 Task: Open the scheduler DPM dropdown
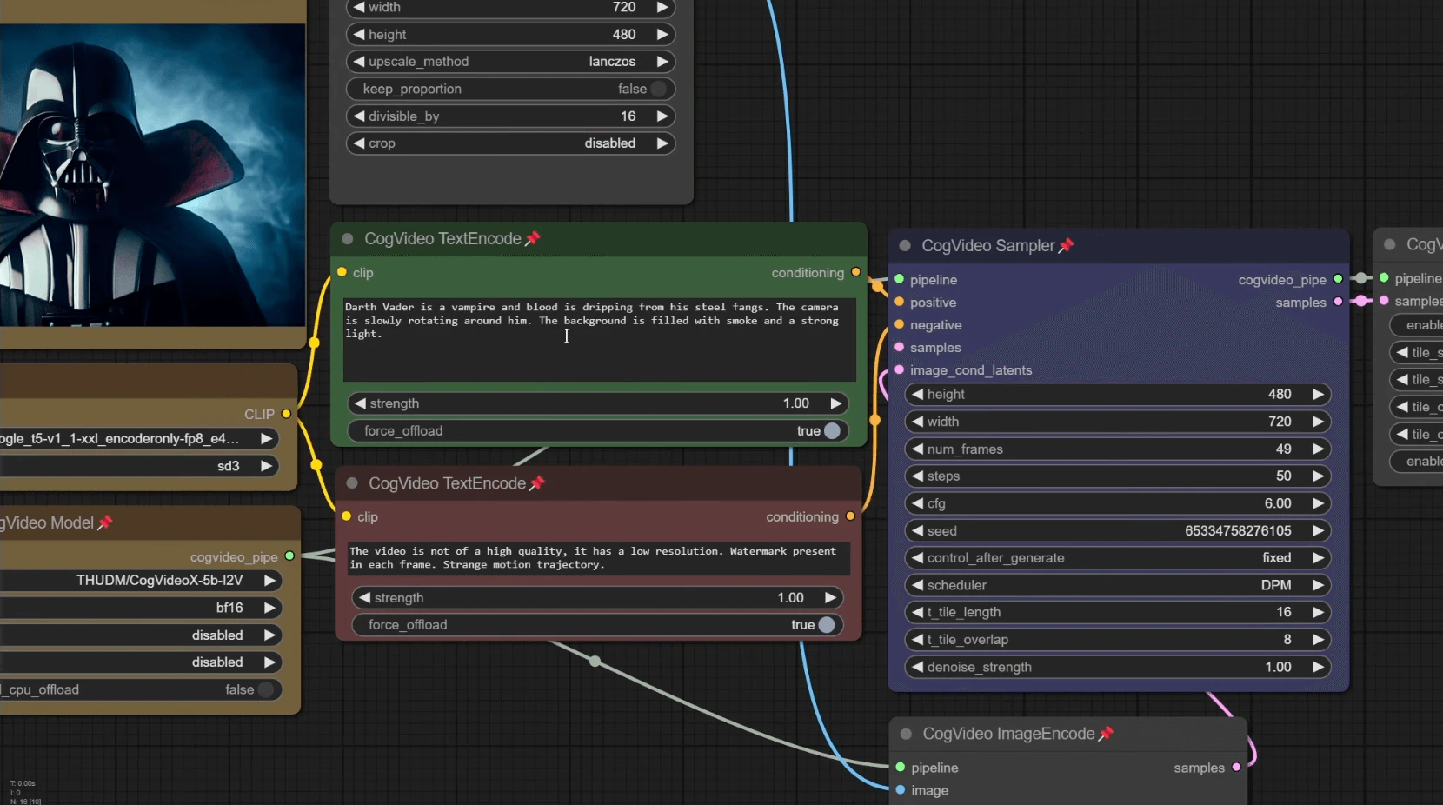point(1118,585)
